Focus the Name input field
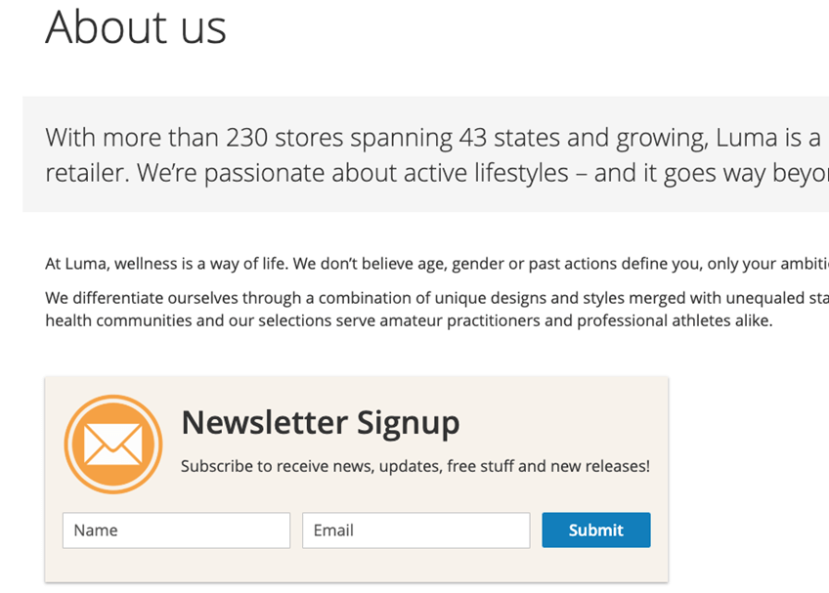 coord(176,530)
